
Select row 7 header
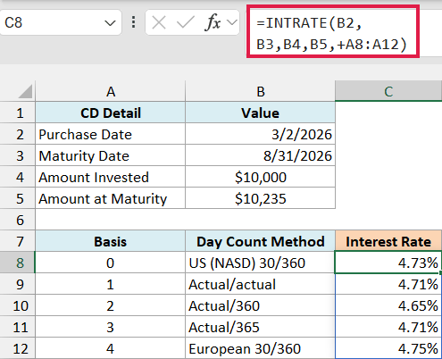pyautogui.click(x=18, y=241)
